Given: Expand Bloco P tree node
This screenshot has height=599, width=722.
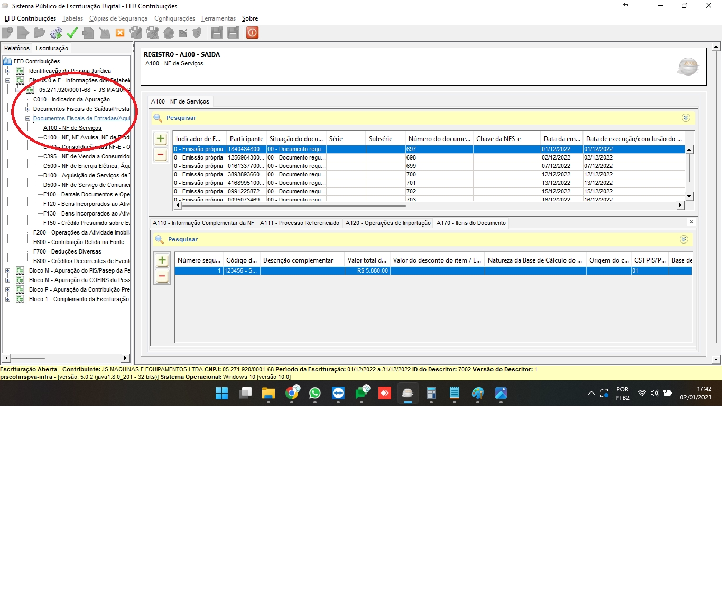Looking at the screenshot, I should coord(8,290).
